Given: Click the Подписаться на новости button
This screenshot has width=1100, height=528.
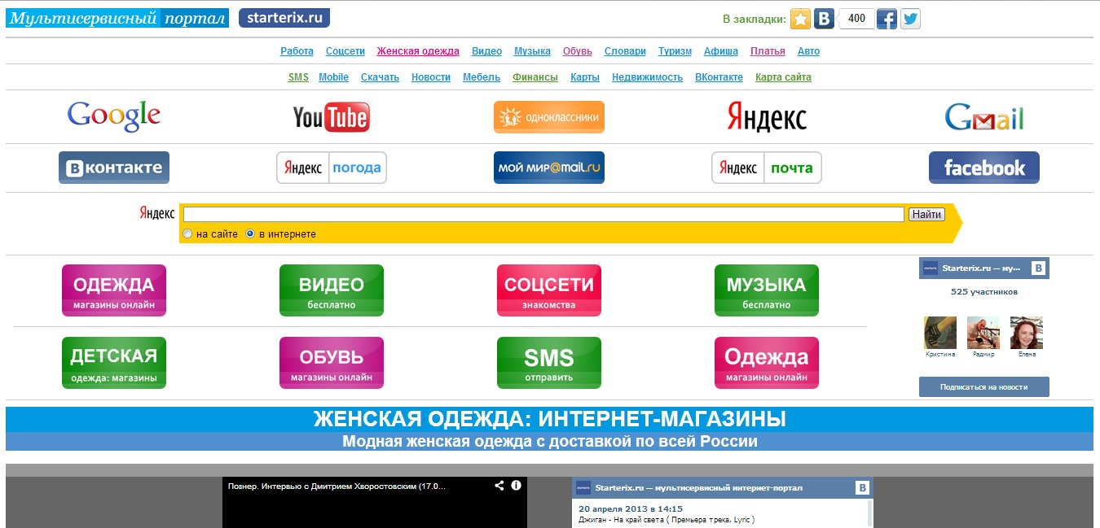Looking at the screenshot, I should pos(984,386).
